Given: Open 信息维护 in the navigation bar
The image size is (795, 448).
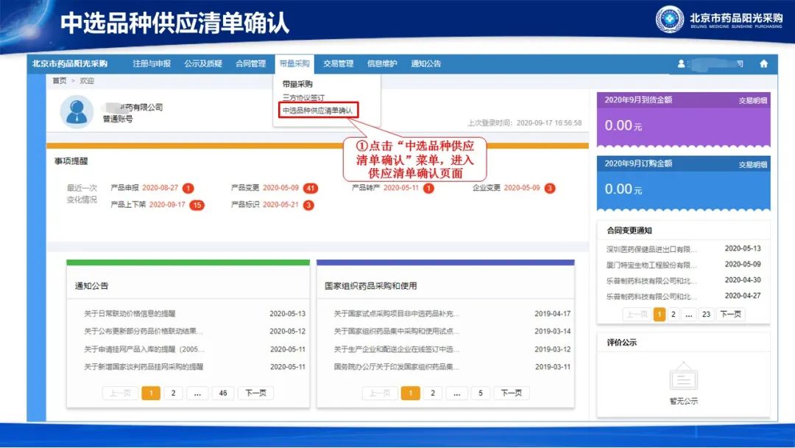Looking at the screenshot, I should pos(382,64).
